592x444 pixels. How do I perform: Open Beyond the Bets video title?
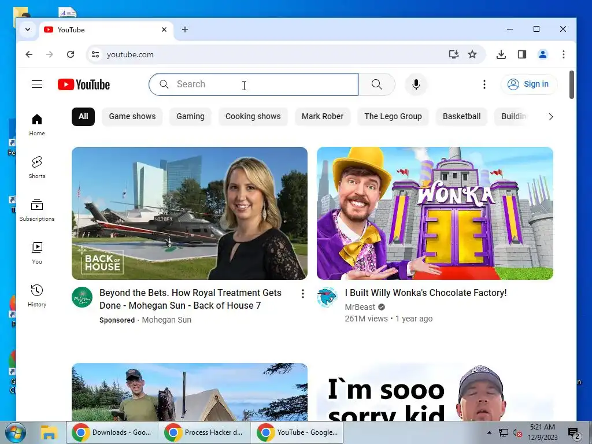point(190,299)
